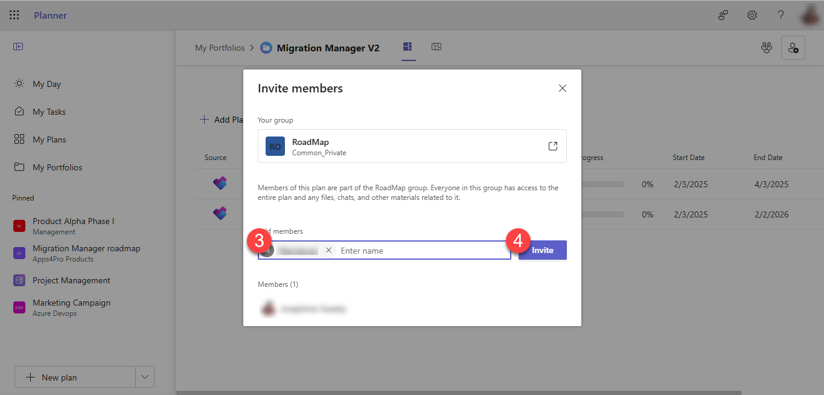Expand the New plan dropdown arrow
824x395 pixels.
[145, 377]
